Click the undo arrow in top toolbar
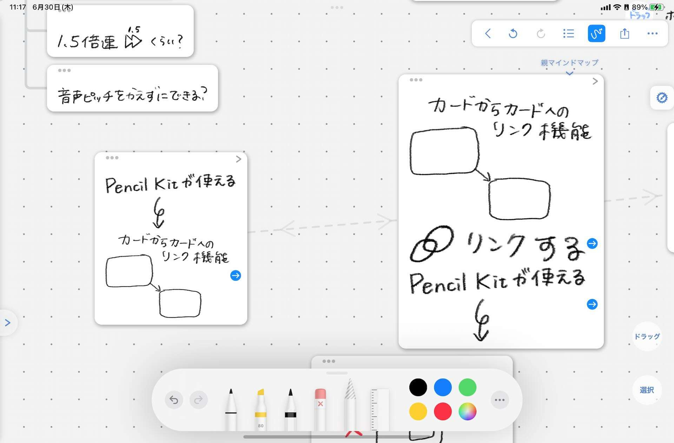The image size is (674, 443). point(513,34)
